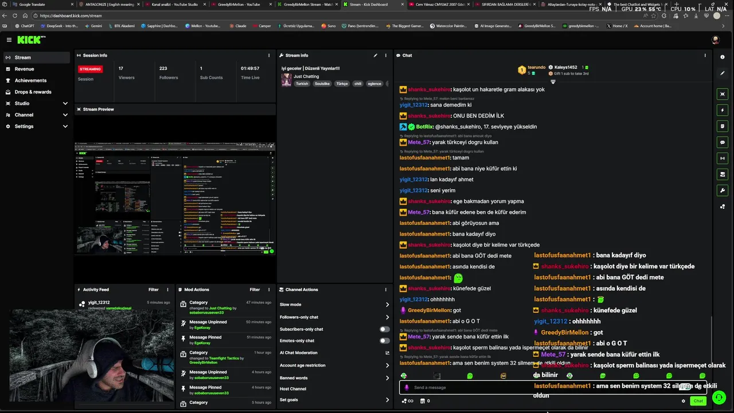Click the pencil icon in right sidebar
Image resolution: width=734 pixels, height=413 pixels.
coord(723,73)
